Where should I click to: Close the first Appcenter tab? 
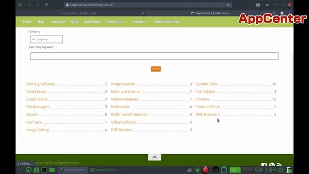(143, 13)
